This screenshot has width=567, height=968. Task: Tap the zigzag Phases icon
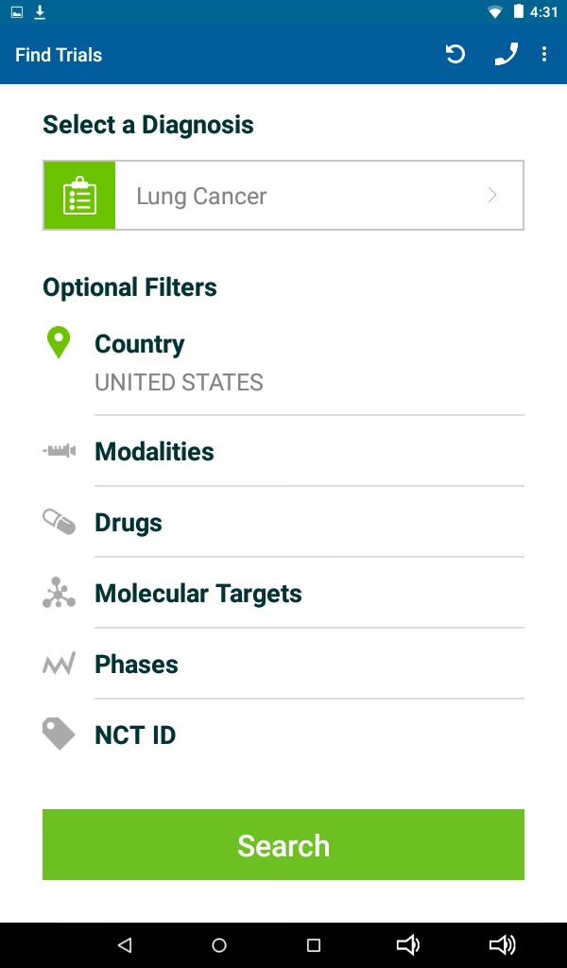pos(60,665)
